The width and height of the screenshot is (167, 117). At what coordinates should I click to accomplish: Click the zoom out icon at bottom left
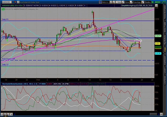pos(8,114)
